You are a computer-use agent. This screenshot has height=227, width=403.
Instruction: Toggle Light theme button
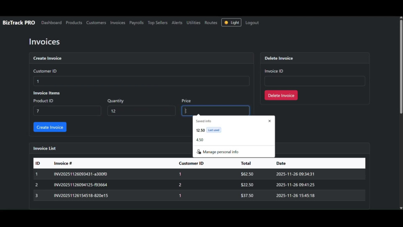click(231, 23)
